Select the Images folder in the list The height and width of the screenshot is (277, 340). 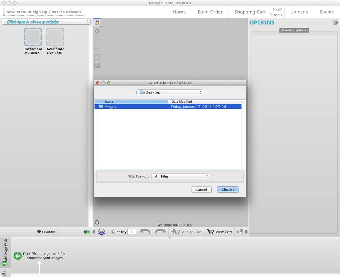tap(110, 107)
